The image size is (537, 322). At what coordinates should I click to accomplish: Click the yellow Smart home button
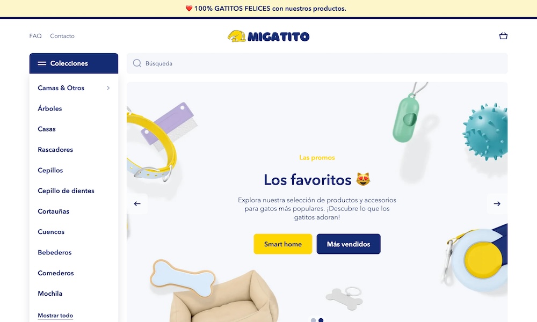tap(283, 244)
